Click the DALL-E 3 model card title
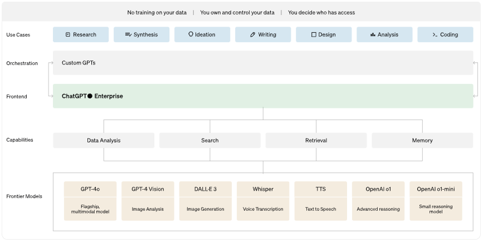The width and height of the screenshot is (483, 243). point(206,189)
